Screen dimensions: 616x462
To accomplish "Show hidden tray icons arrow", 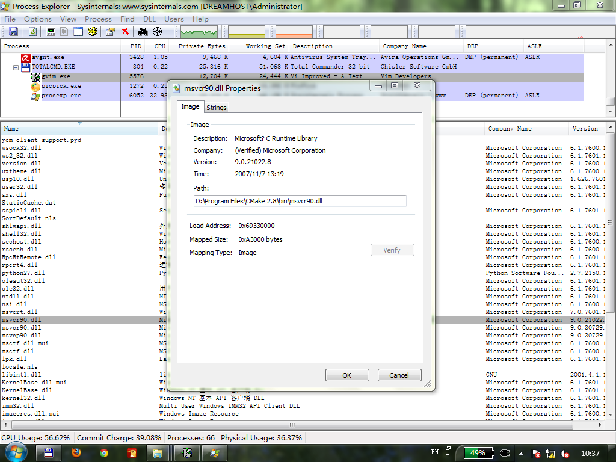I will [522, 454].
